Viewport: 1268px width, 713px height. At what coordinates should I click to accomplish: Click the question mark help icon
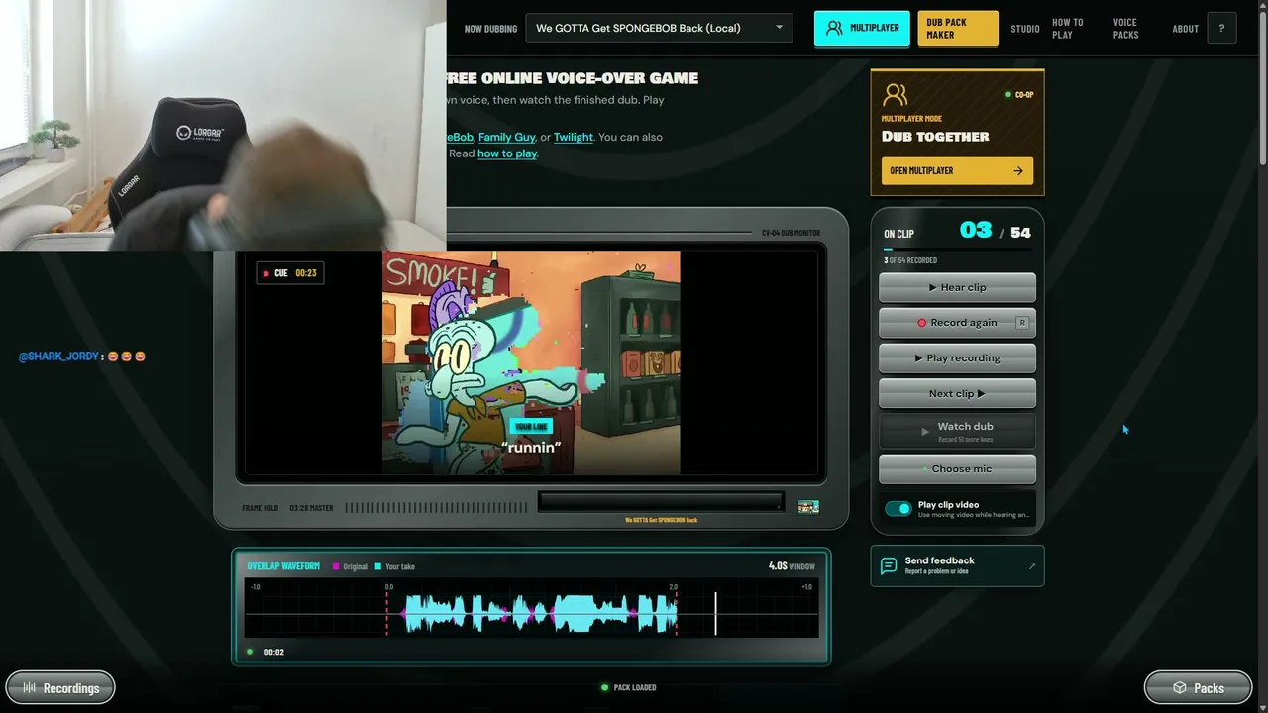coord(1221,28)
